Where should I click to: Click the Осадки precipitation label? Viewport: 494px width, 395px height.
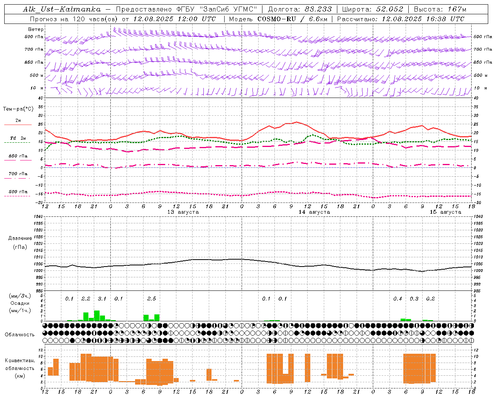(20, 303)
